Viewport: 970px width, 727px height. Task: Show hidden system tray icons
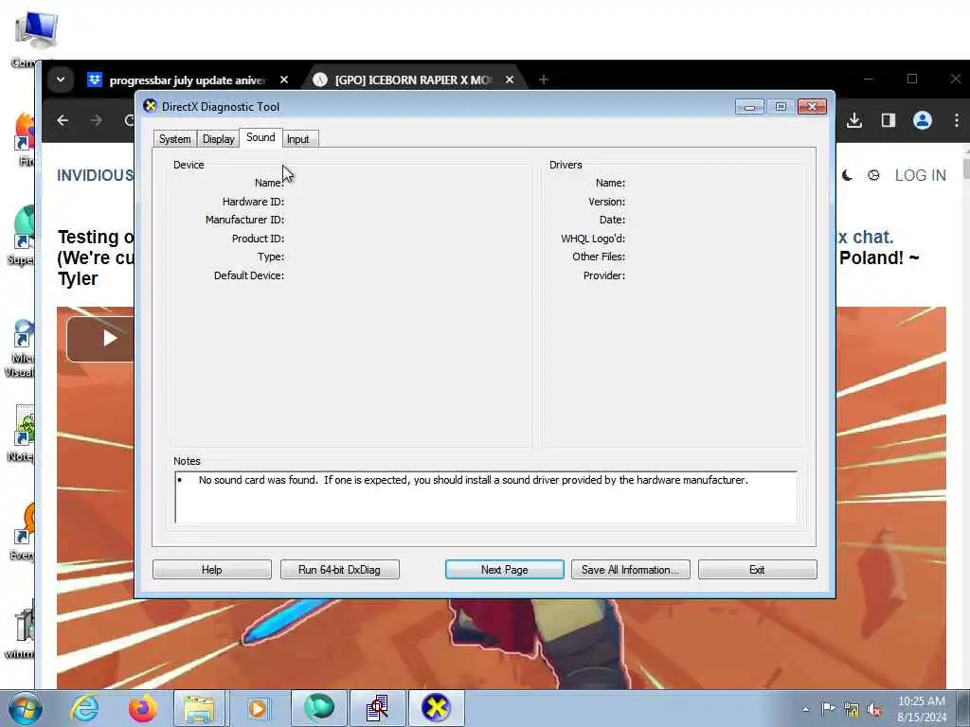pos(805,709)
